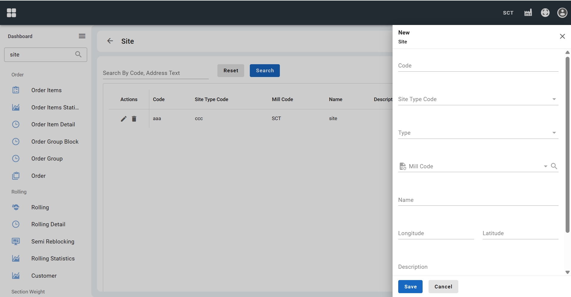Click the new site panel scrollbar
The image size is (571, 297).
coord(567,143)
